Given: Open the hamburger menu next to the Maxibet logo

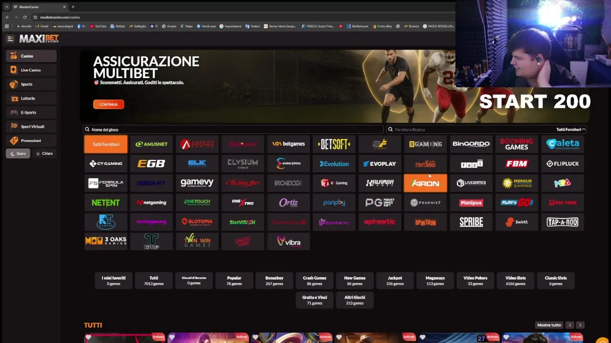Looking at the screenshot, I should [x=10, y=39].
